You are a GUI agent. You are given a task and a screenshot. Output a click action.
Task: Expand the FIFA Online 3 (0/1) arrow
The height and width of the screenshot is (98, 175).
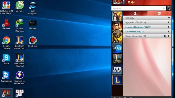coord(169,32)
